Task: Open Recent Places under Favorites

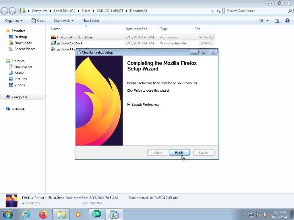Action: point(25,49)
